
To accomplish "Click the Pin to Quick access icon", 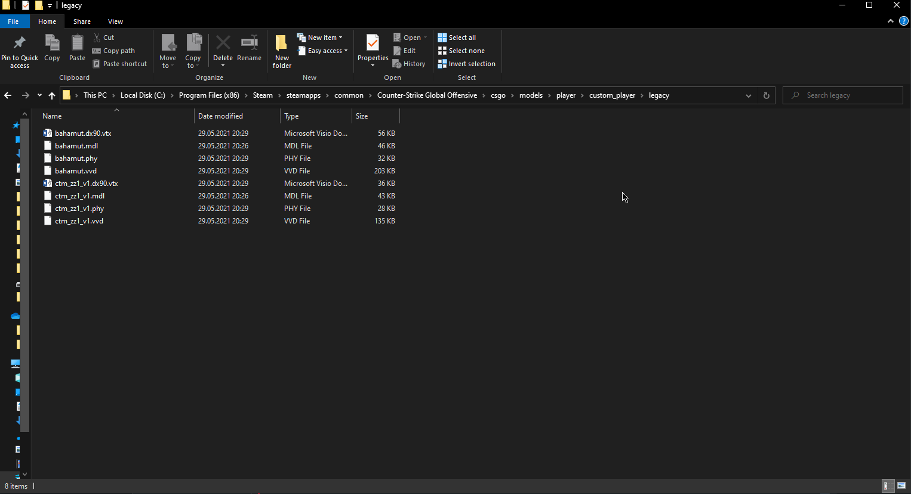I will click(19, 44).
